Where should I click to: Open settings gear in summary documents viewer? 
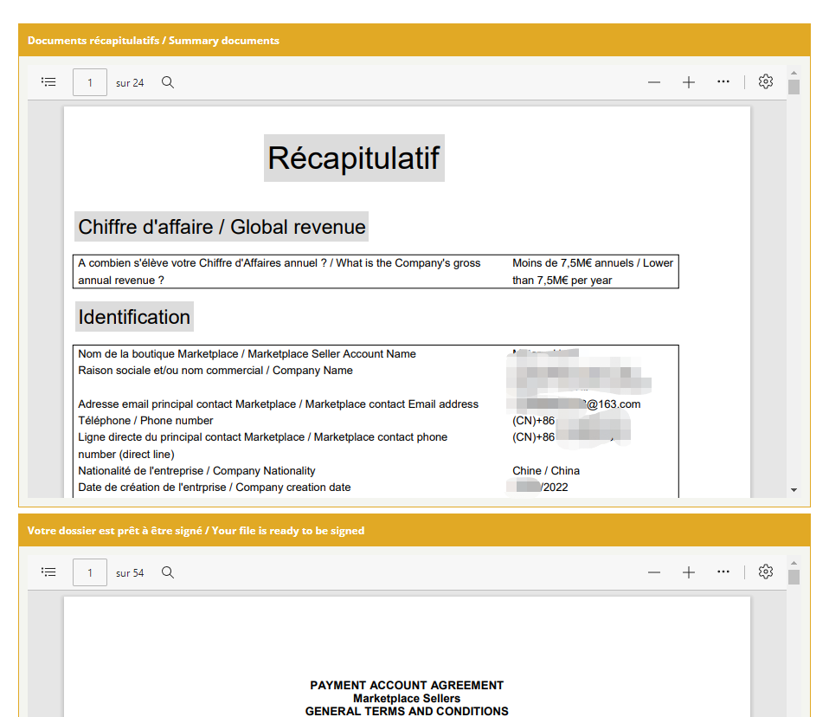click(x=765, y=82)
